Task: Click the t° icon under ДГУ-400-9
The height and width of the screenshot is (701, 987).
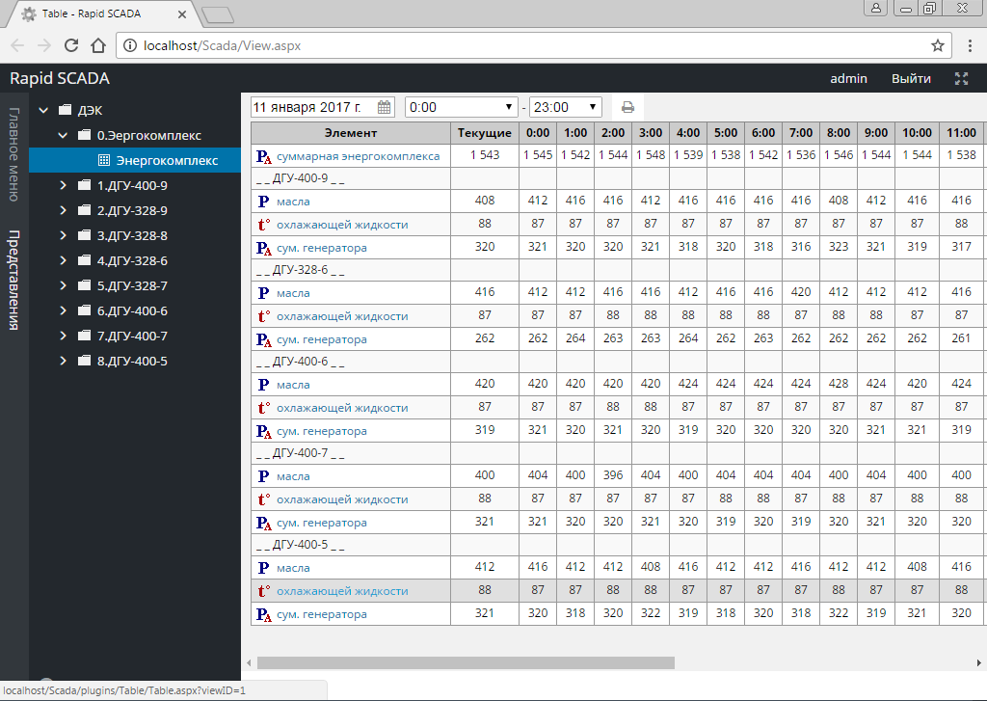Action: coord(264,225)
